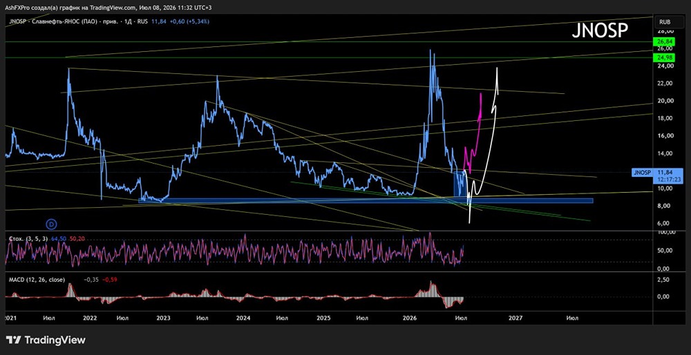Open the Стох. (3, 5, 3) indicator legend

pyautogui.click(x=28, y=238)
